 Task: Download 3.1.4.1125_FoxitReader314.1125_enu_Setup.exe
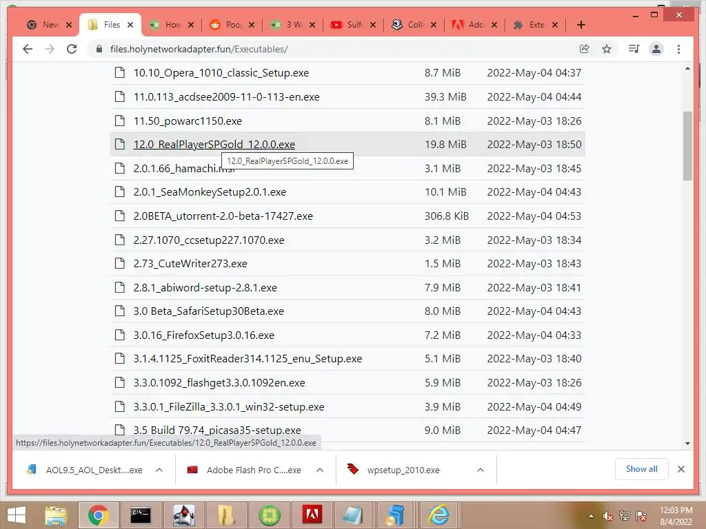[x=248, y=359]
